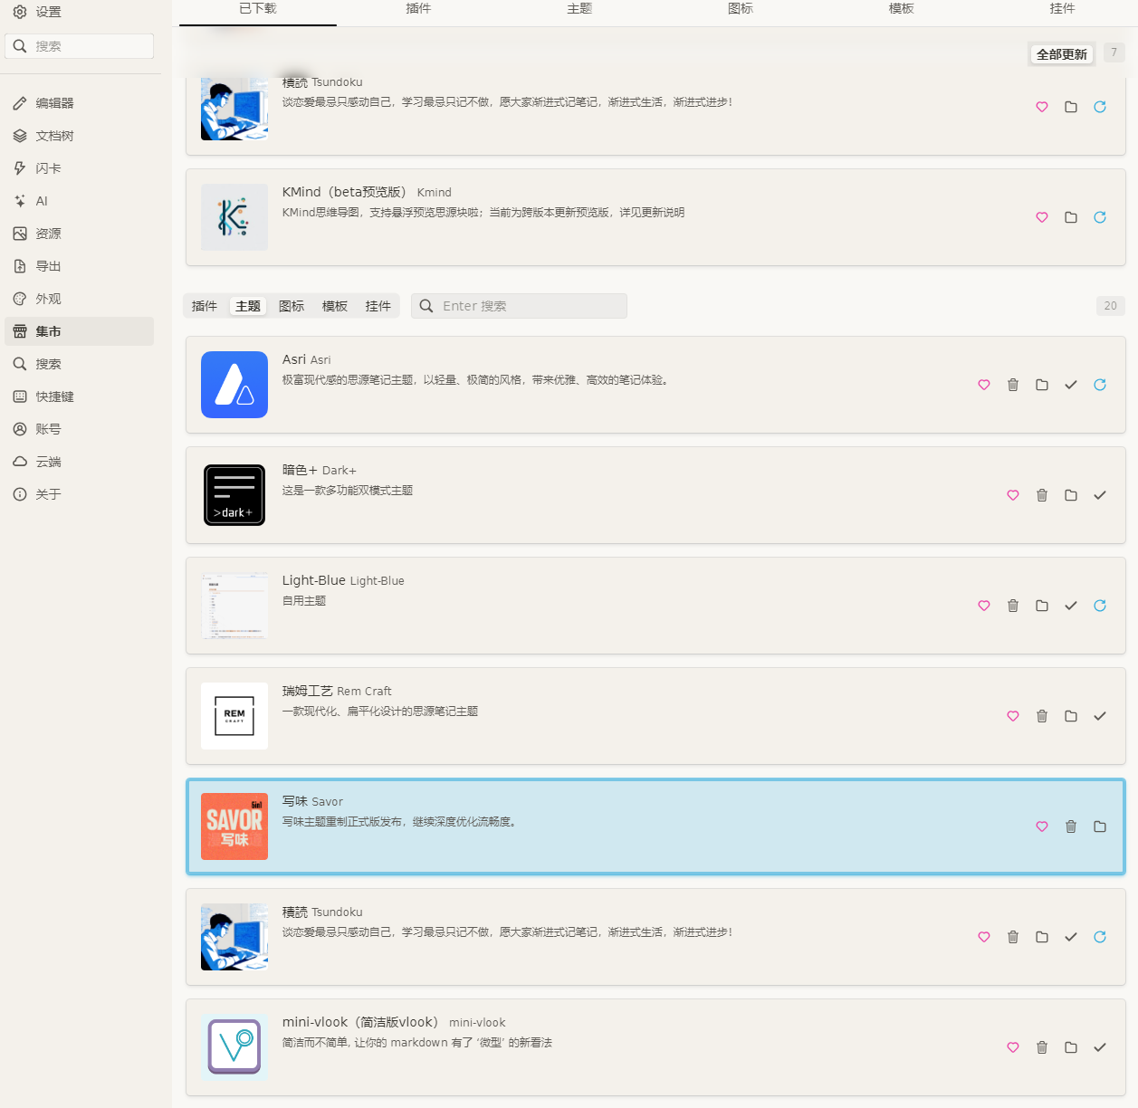Screen dimensions: 1138x1108
Task: Click the 全部更新 button
Action: click(1062, 54)
